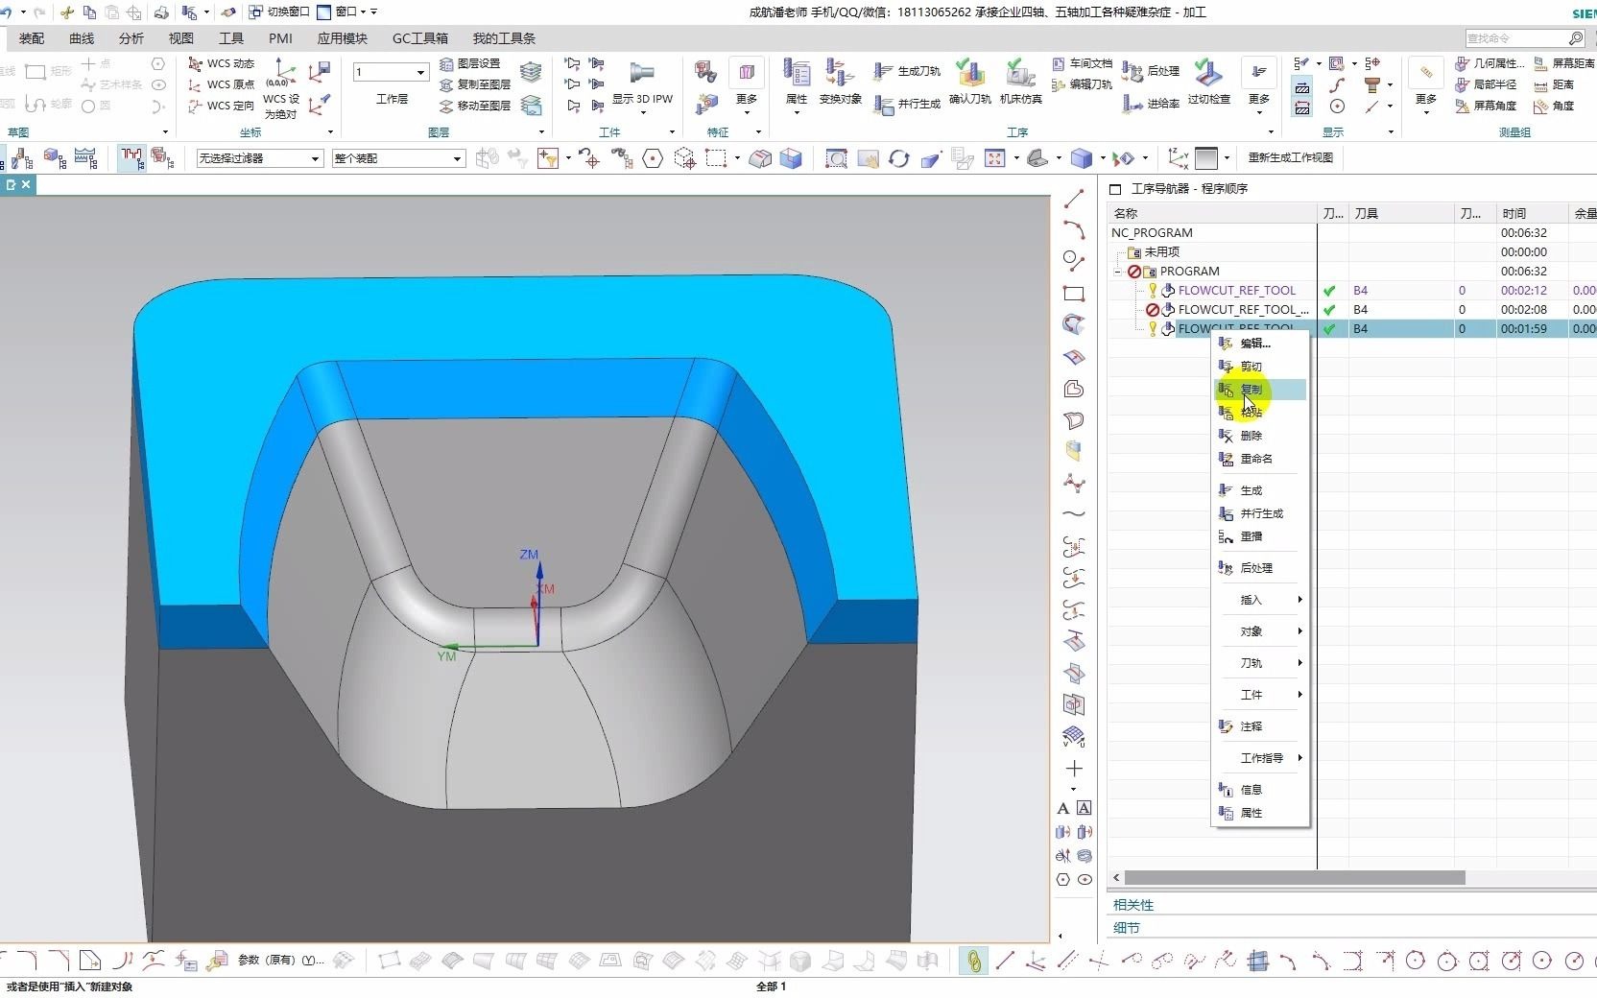The image size is (1597, 998).
Task: Click the 角度 measure tool
Action: point(1555,106)
